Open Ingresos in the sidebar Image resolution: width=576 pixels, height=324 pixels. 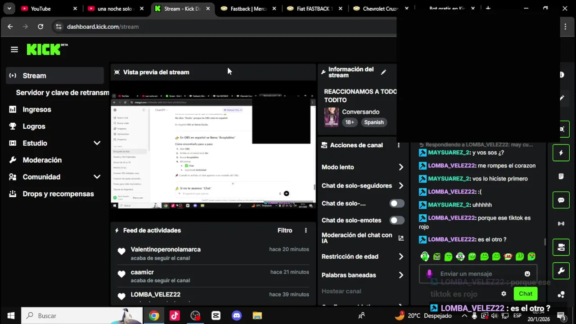(x=55, y=109)
